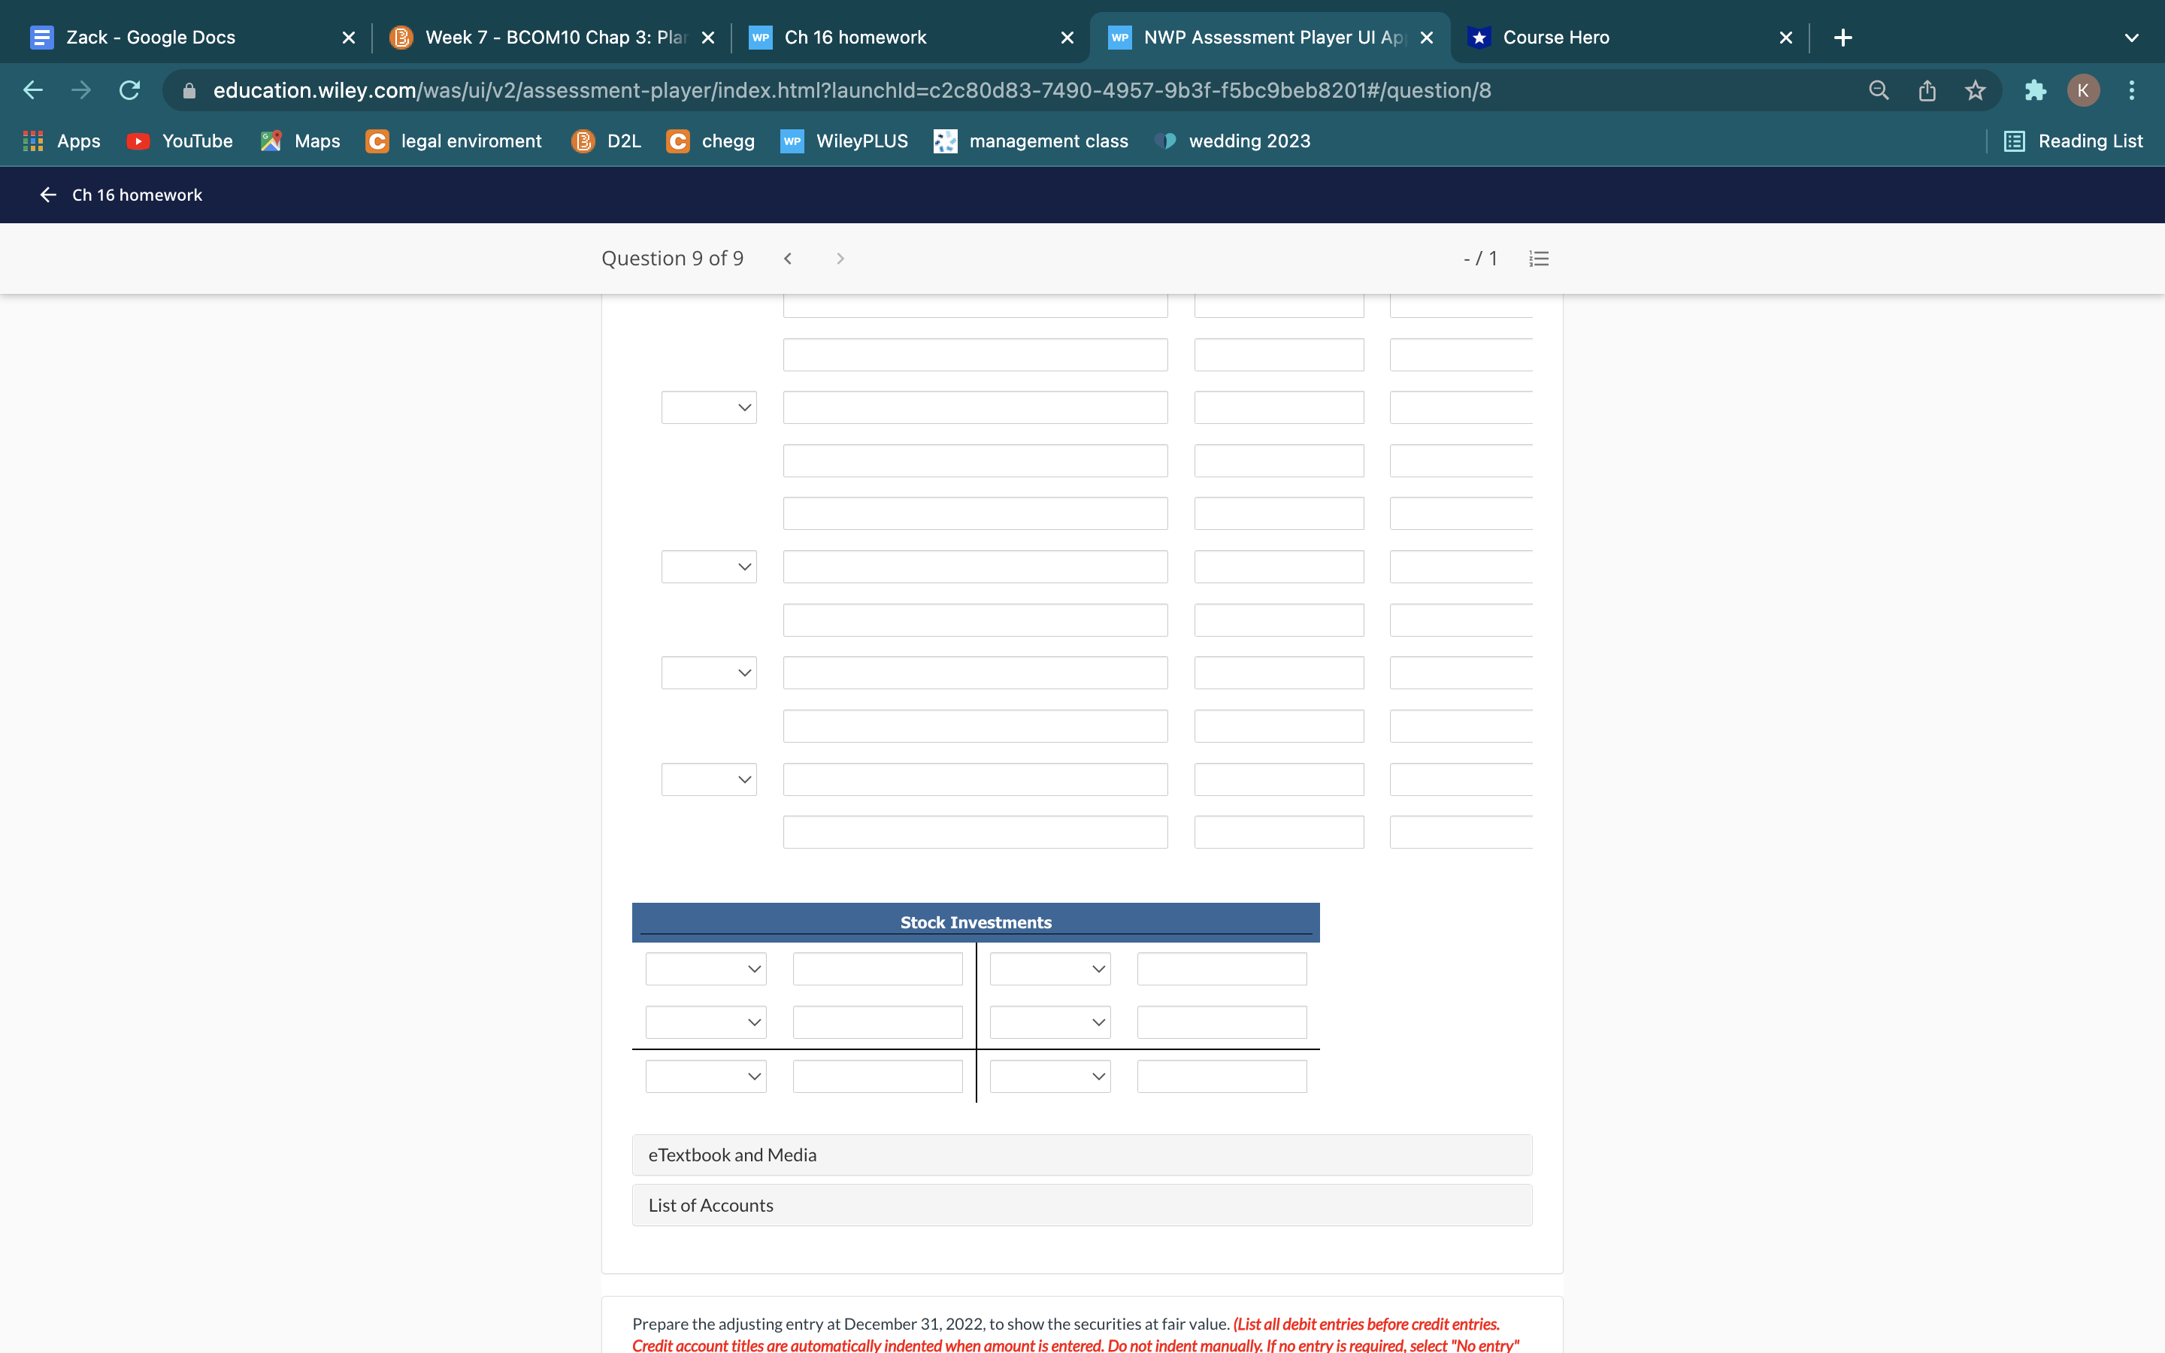The image size is (2165, 1353).
Task: Click the back arrow beside Ch 16 homework
Action: tap(48, 195)
